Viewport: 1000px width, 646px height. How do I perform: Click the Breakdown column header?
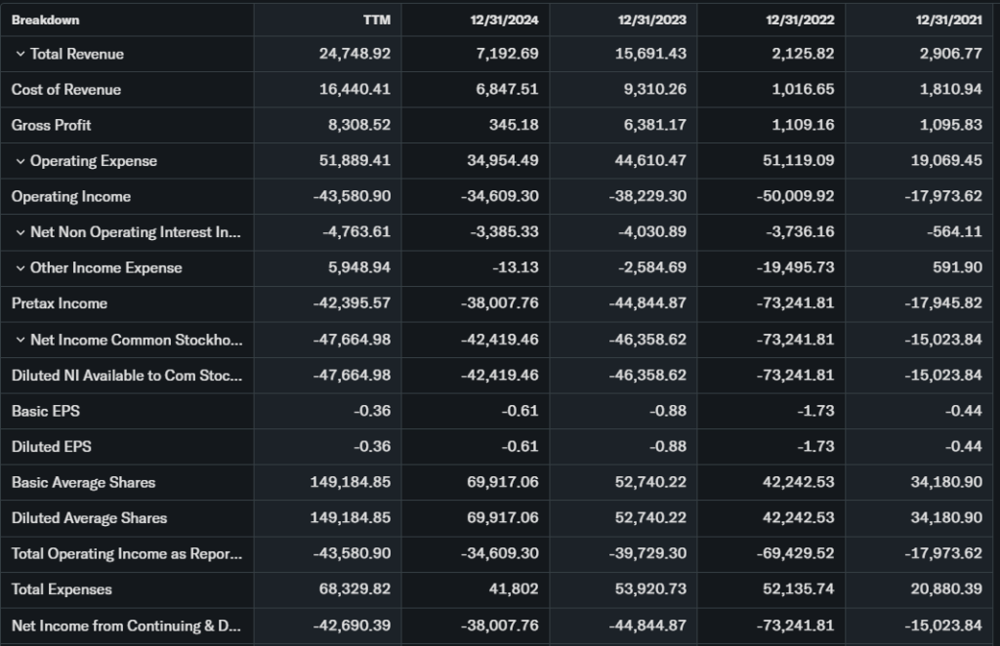point(46,20)
